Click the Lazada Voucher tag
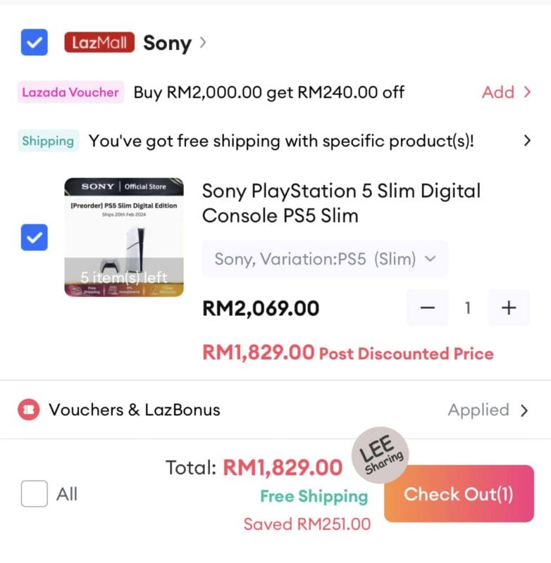This screenshot has height=563, width=551. pyautogui.click(x=70, y=92)
